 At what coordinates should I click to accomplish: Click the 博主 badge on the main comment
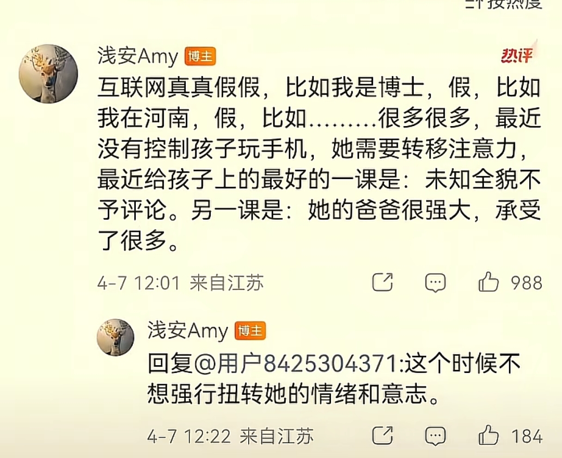pyautogui.click(x=200, y=56)
